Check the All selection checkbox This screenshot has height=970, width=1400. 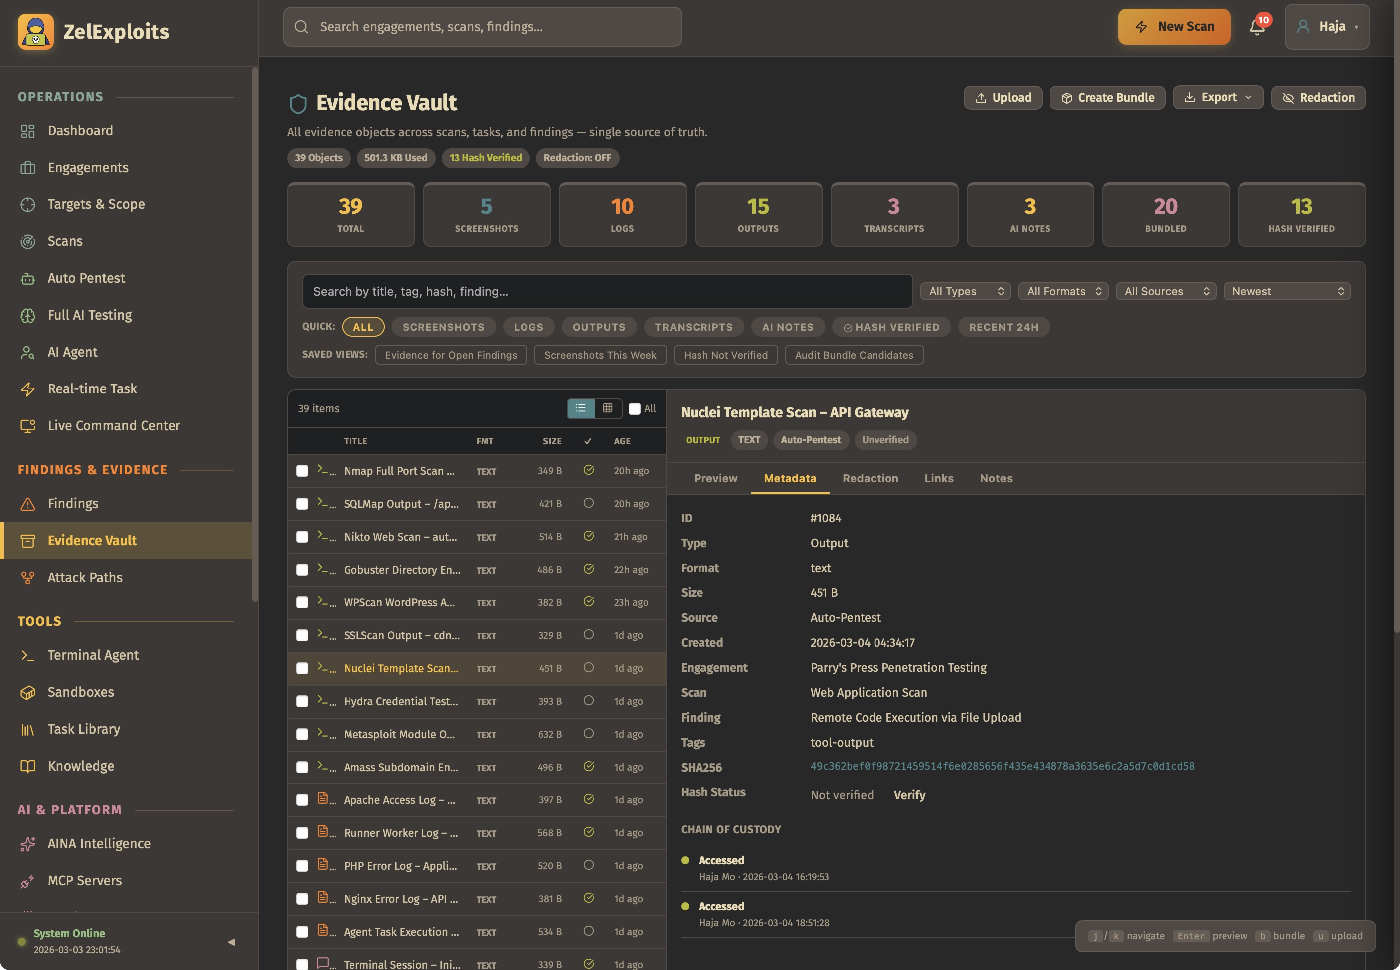coord(634,408)
